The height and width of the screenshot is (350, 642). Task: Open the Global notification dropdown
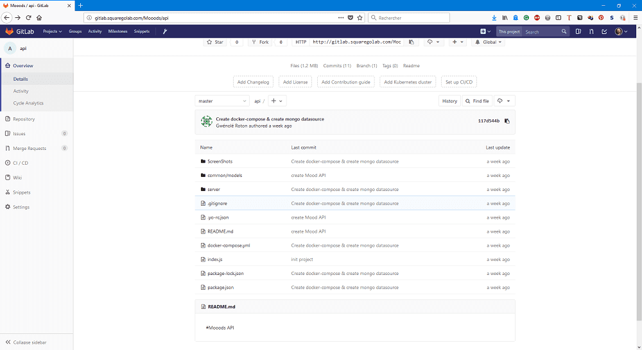(488, 42)
